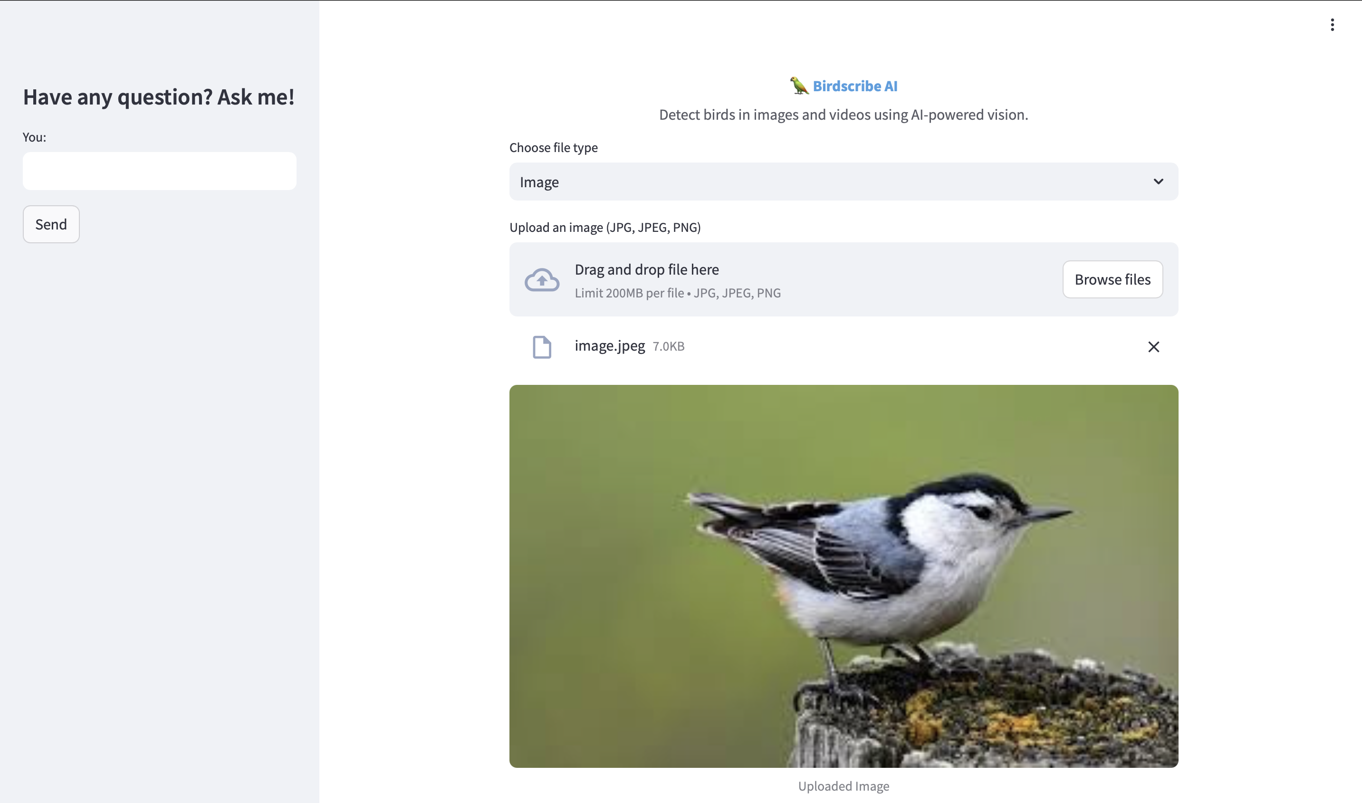Viewport: 1362px width, 803px height.
Task: Click the Have any question heading
Action: (x=159, y=97)
